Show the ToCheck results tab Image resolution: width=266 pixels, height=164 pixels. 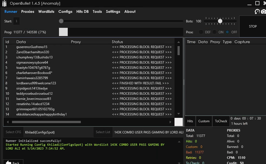[221, 121]
